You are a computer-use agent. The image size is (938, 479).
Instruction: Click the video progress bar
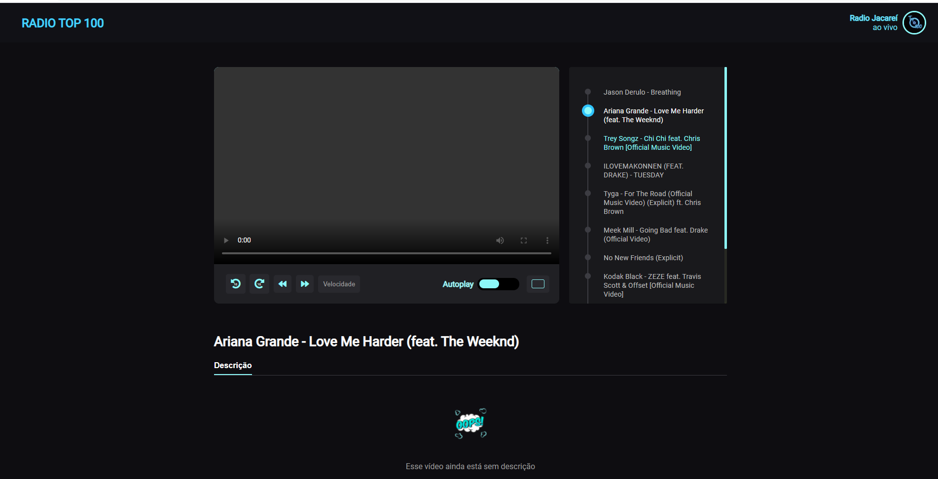pyautogui.click(x=387, y=253)
